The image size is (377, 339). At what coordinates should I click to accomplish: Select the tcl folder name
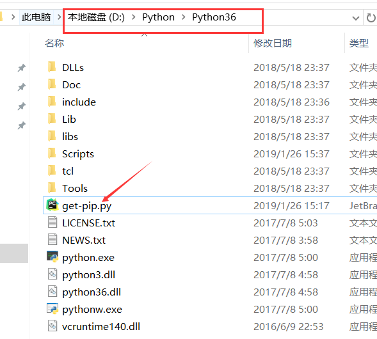point(68,171)
